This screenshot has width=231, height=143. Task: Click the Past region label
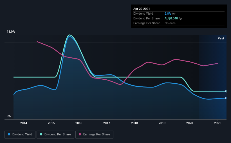tap(221, 39)
